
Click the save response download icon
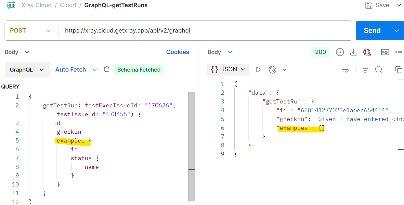click(x=353, y=52)
